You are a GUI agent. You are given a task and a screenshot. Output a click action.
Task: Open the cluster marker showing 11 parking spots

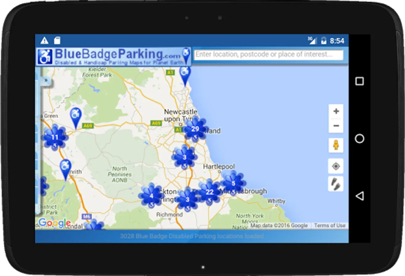(55, 137)
